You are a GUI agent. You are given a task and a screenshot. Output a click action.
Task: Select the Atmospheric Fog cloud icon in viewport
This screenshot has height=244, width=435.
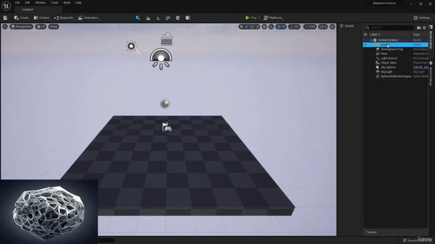167,39
